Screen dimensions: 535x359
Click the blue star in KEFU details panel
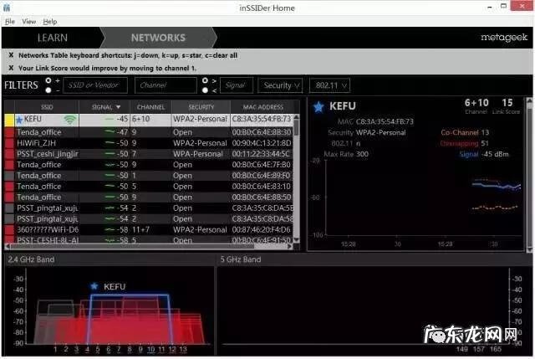[x=318, y=107]
